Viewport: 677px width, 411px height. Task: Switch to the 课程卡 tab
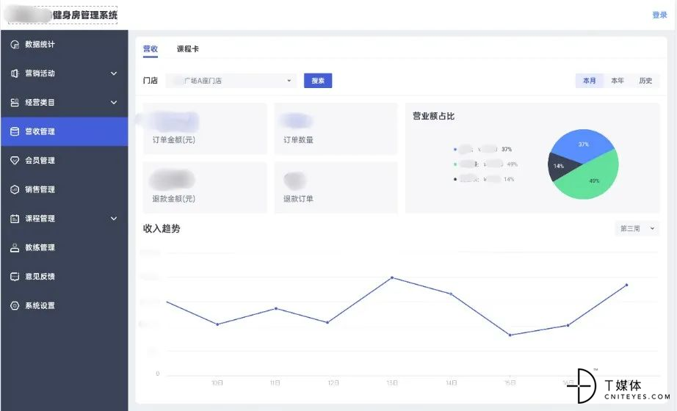click(188, 48)
